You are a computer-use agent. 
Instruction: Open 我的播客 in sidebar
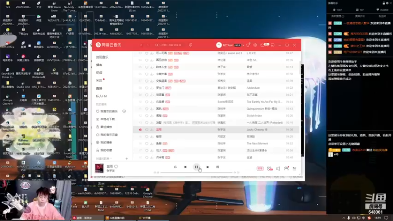(x=106, y=142)
